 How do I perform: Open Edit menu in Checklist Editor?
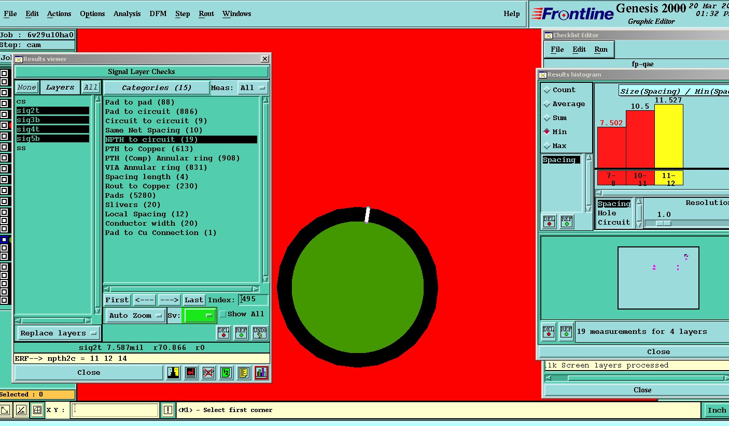pos(579,50)
